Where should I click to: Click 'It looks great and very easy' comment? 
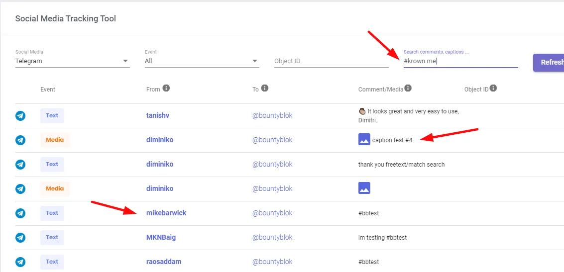409,116
